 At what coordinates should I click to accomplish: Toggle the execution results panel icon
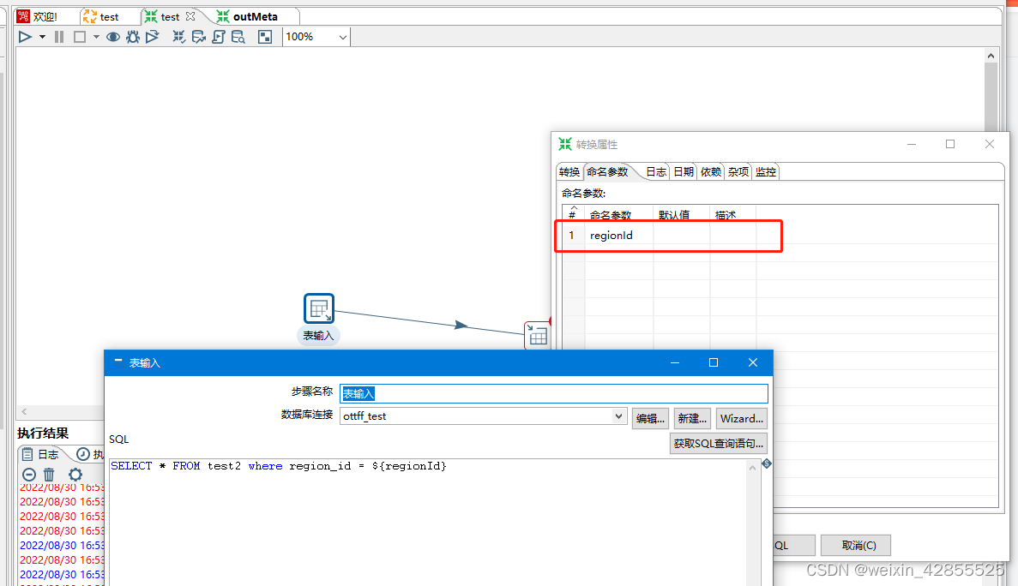264,36
